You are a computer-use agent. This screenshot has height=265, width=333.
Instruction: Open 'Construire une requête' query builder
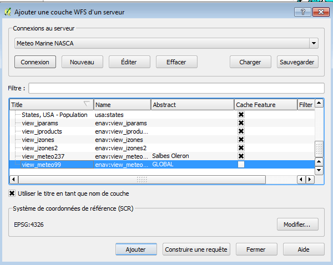pos(196,249)
